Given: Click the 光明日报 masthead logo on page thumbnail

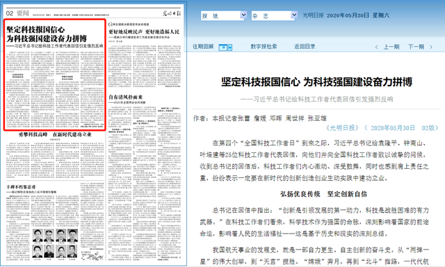Looking at the screenshot, I should tap(172, 13).
